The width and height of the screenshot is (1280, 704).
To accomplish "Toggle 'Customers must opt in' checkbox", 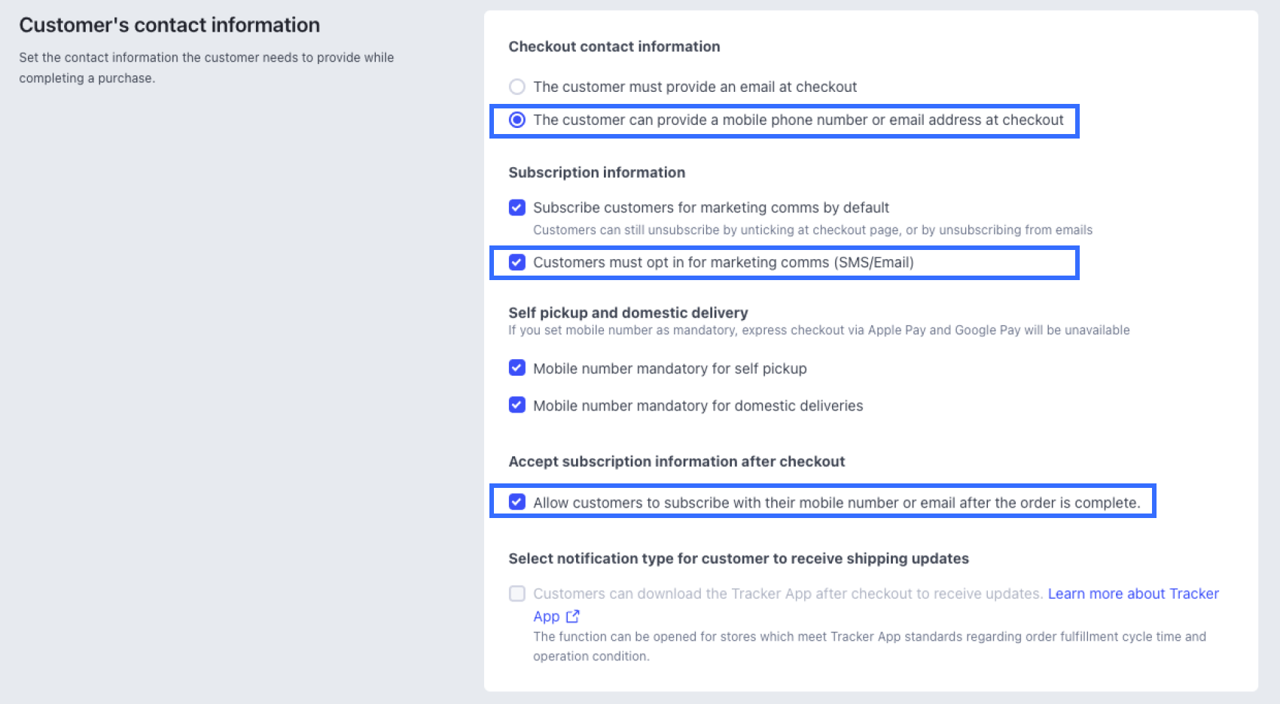I will pos(517,262).
